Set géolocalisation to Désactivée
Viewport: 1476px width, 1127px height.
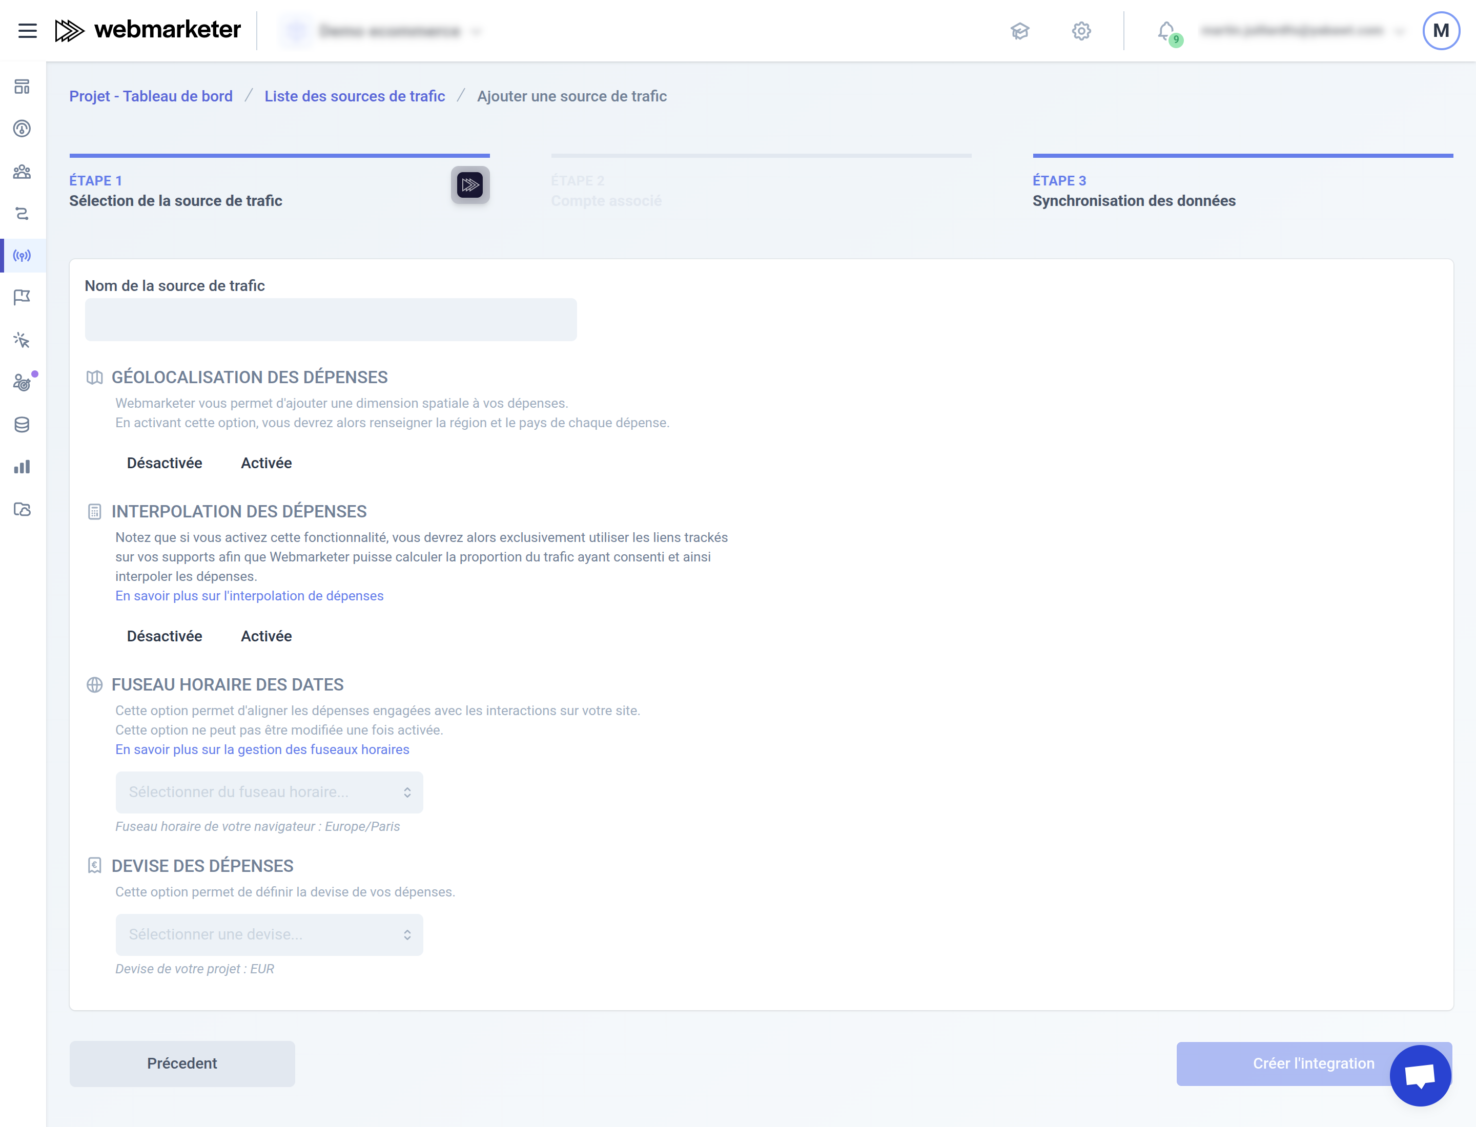(x=165, y=464)
